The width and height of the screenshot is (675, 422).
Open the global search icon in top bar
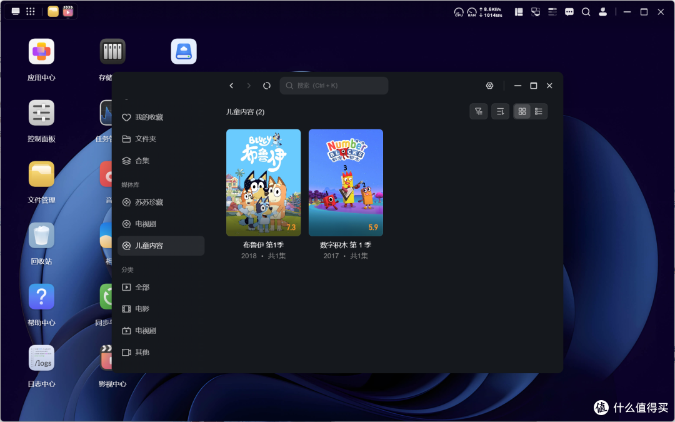point(586,12)
